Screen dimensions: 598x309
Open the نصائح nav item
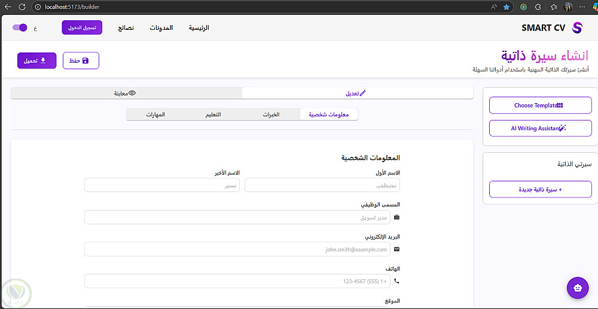pos(126,28)
